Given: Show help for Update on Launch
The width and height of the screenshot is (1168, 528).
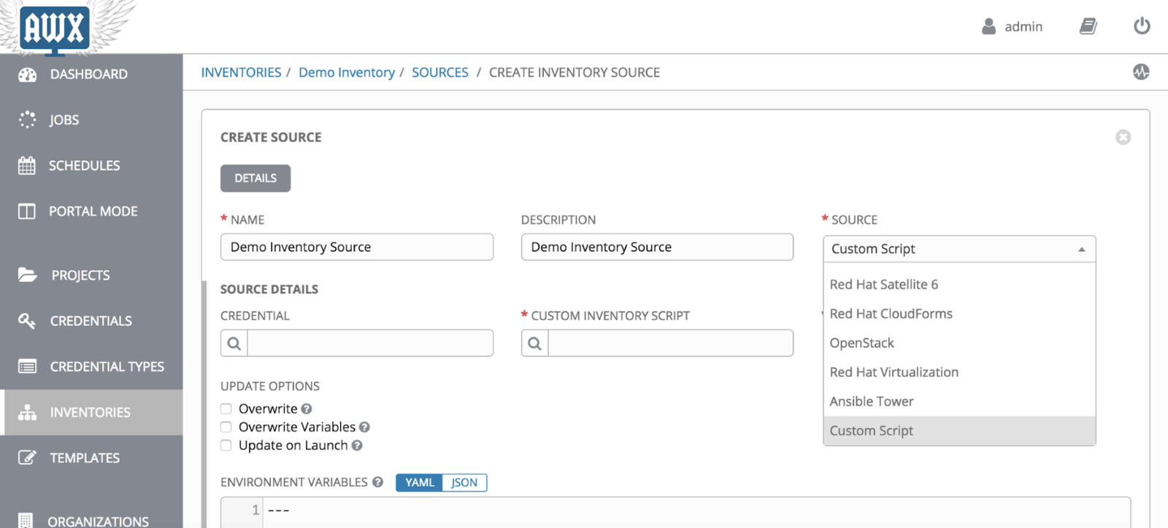Looking at the screenshot, I should [357, 446].
